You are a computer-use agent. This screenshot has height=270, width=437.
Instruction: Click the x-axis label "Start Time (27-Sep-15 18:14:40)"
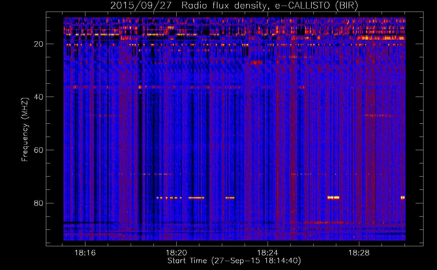coord(234,261)
